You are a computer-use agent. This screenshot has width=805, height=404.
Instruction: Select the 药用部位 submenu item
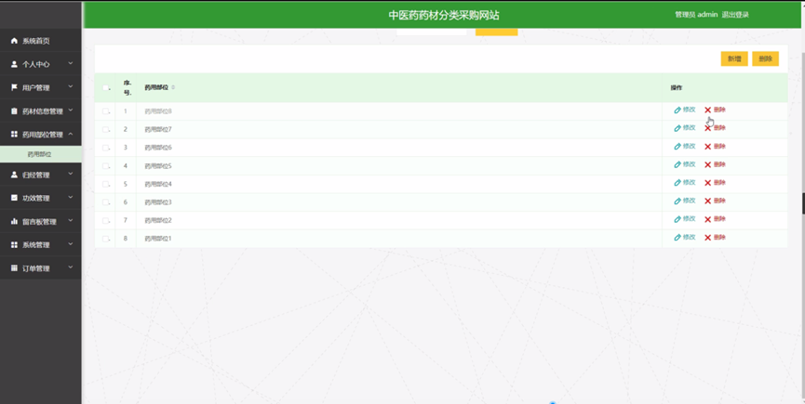[x=41, y=154]
